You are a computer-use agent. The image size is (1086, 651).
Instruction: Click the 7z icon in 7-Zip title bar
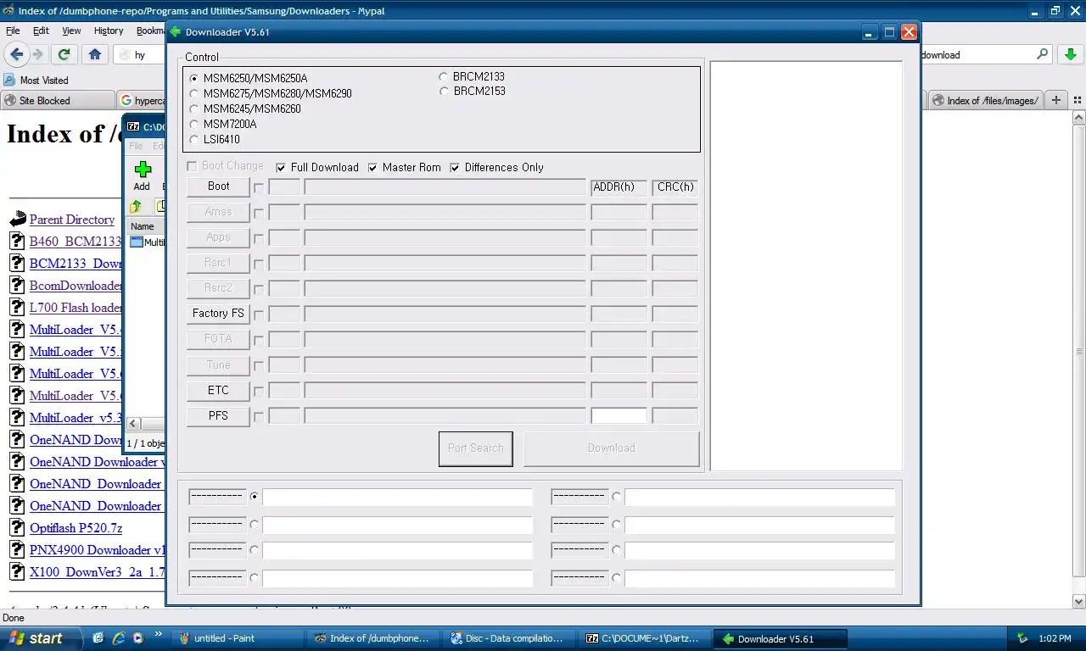133,127
